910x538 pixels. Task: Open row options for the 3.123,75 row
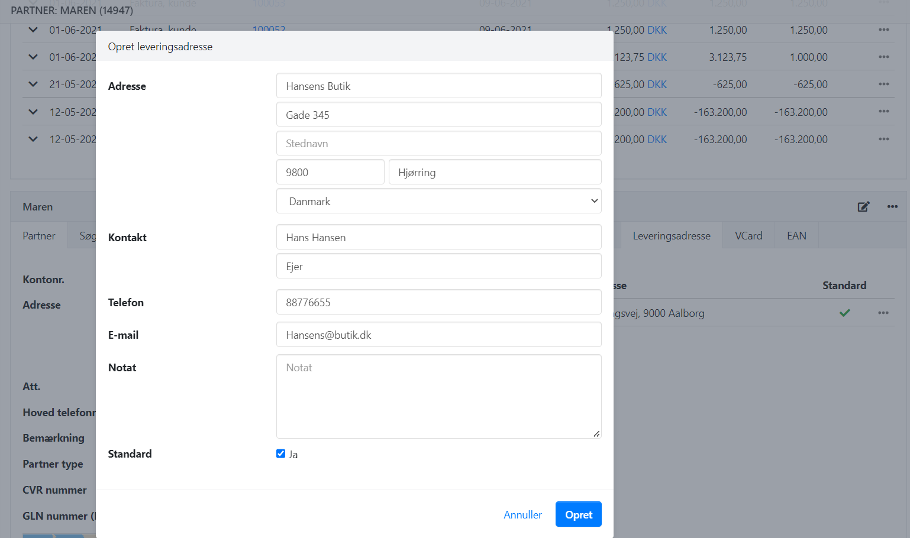(884, 57)
